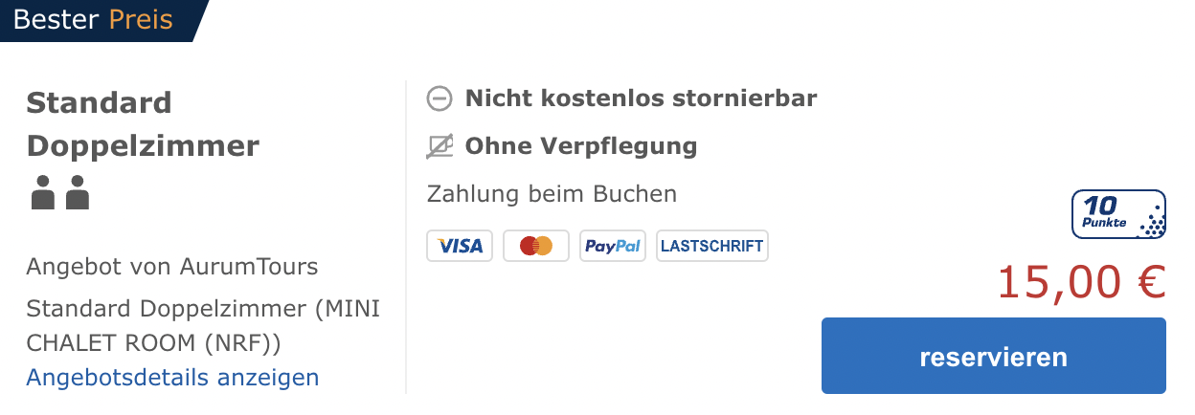Click the 15,00 € price
The height and width of the screenshot is (415, 1195).
point(1082,282)
